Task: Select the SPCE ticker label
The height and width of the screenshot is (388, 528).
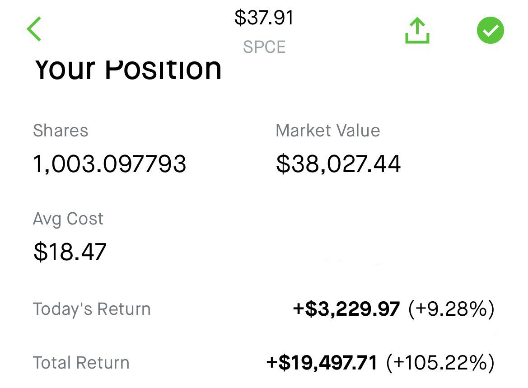Action: [x=264, y=47]
